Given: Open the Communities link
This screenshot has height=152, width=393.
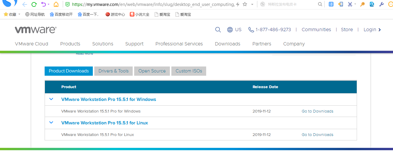Looking at the screenshot, I should [x=316, y=30].
